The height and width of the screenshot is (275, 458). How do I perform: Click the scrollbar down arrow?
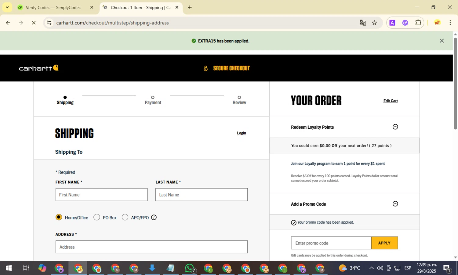point(455,258)
